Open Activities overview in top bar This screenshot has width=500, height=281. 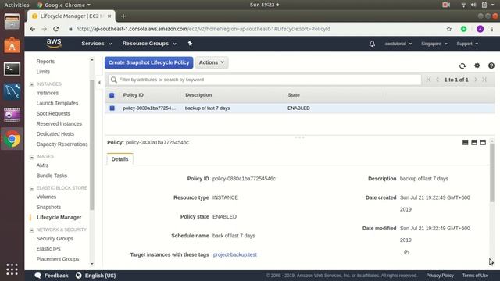16,5
